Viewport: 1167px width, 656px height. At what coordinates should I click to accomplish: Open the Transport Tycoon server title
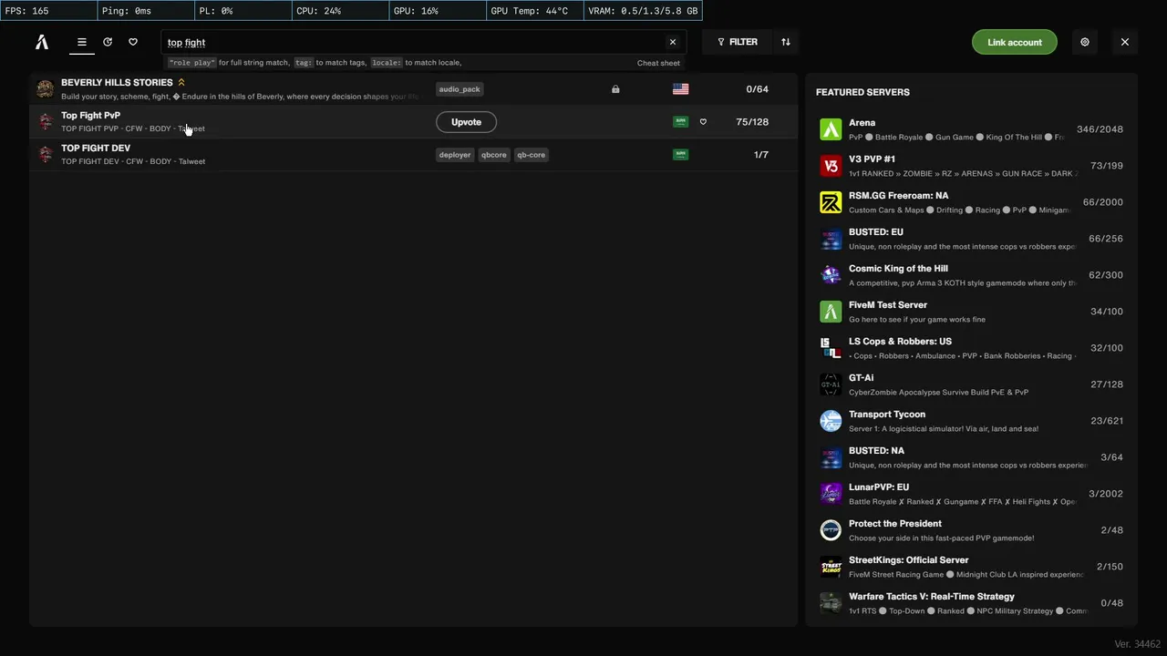[x=887, y=415]
